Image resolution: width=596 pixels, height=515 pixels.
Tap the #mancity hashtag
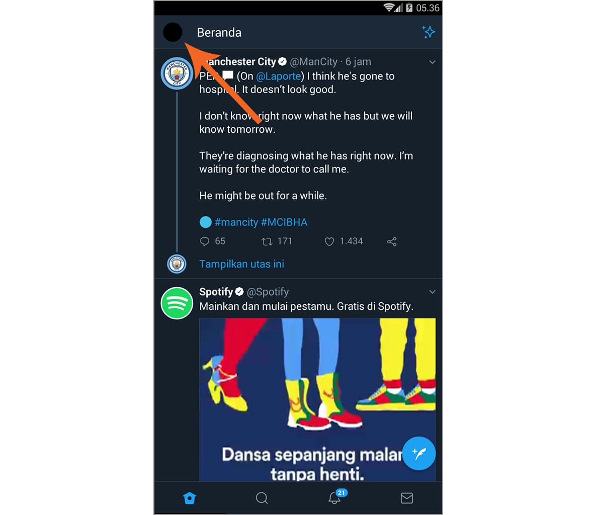point(236,222)
